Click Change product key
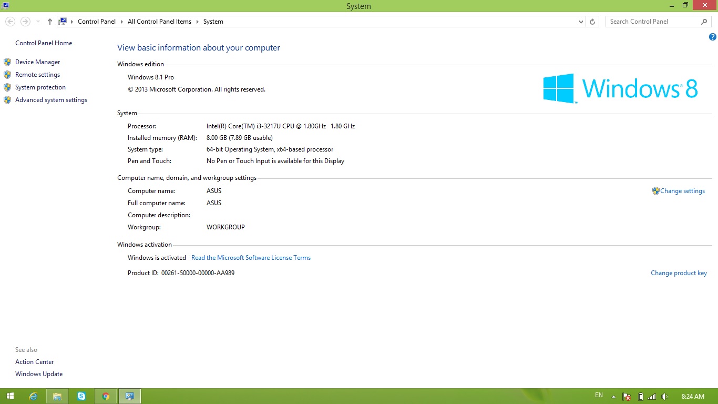 click(679, 273)
